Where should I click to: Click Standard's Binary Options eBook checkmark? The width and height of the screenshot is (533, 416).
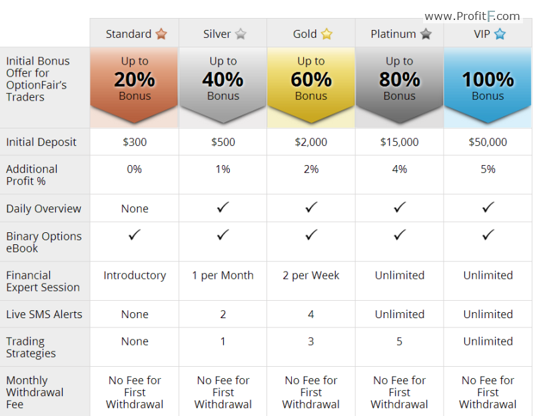pos(135,235)
